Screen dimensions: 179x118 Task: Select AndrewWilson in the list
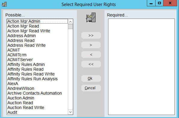[38, 88]
